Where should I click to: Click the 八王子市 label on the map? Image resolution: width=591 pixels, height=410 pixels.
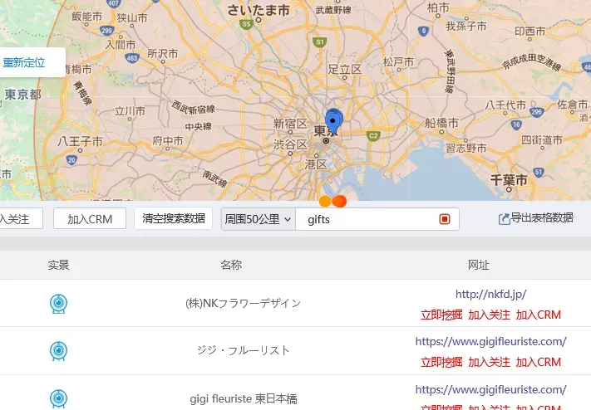click(80, 142)
